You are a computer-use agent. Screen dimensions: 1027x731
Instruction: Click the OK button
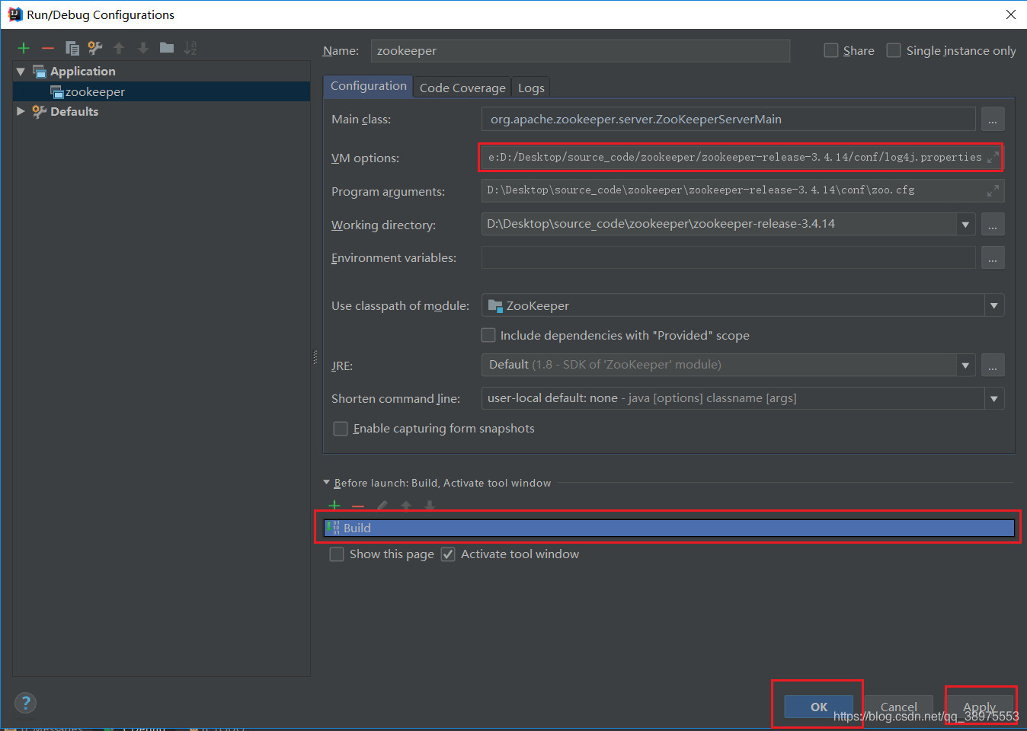point(819,707)
